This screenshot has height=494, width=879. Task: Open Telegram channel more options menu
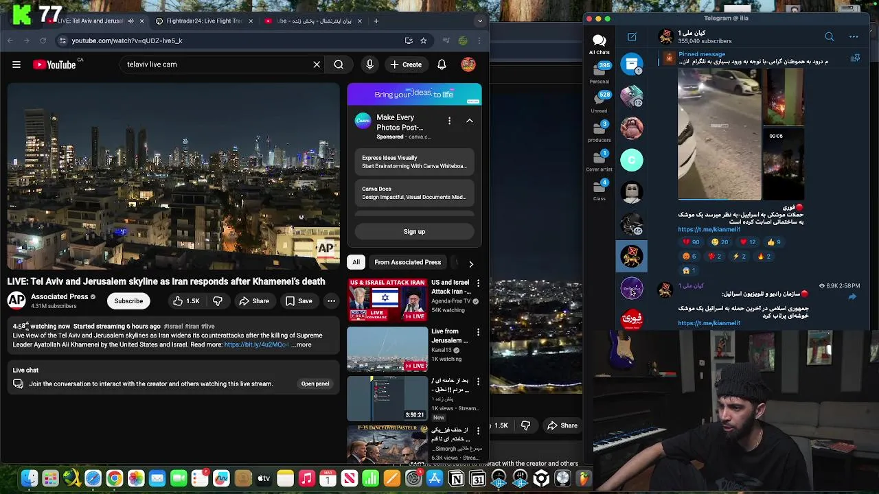coord(854,36)
